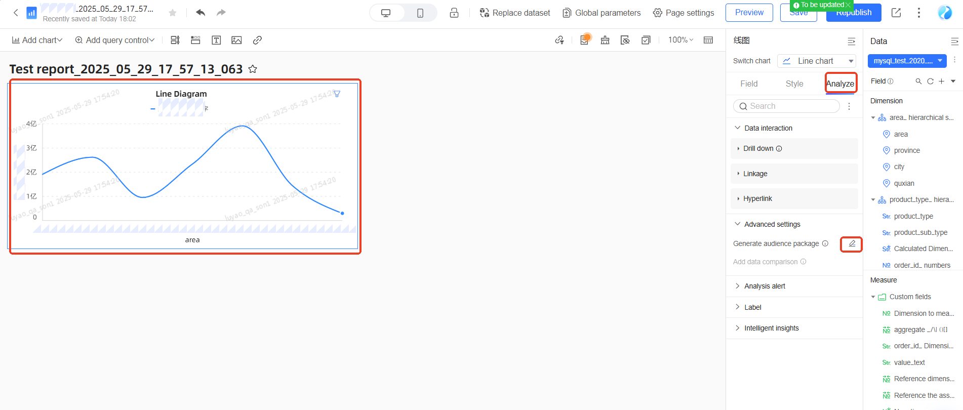Favorite the dashboard with the header star

pos(173,13)
